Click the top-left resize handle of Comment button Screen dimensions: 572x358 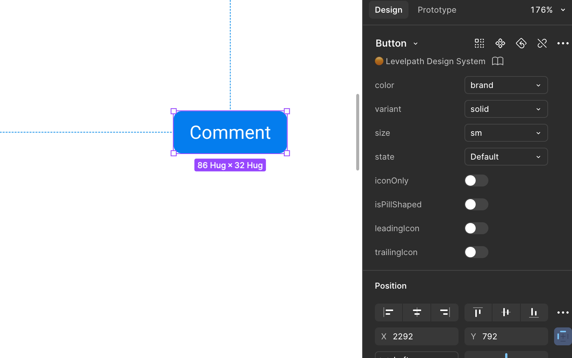(x=174, y=111)
